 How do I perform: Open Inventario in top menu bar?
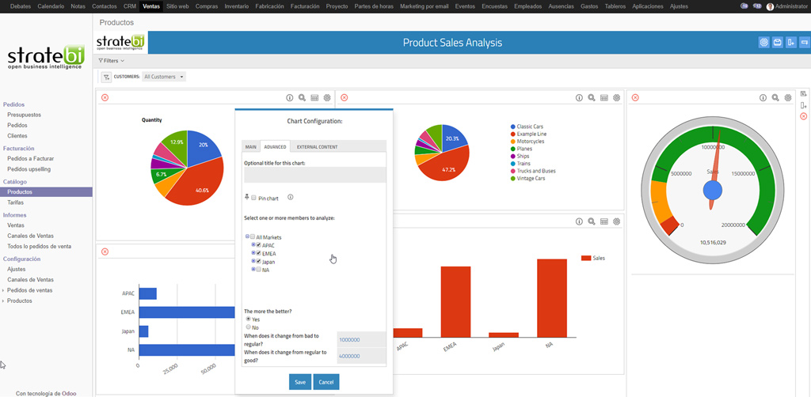(236, 6)
